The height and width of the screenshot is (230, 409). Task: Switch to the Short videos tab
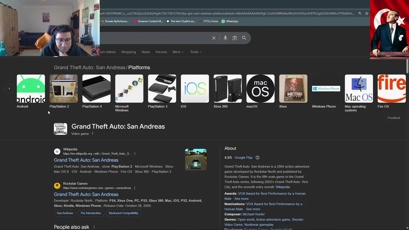(108, 52)
